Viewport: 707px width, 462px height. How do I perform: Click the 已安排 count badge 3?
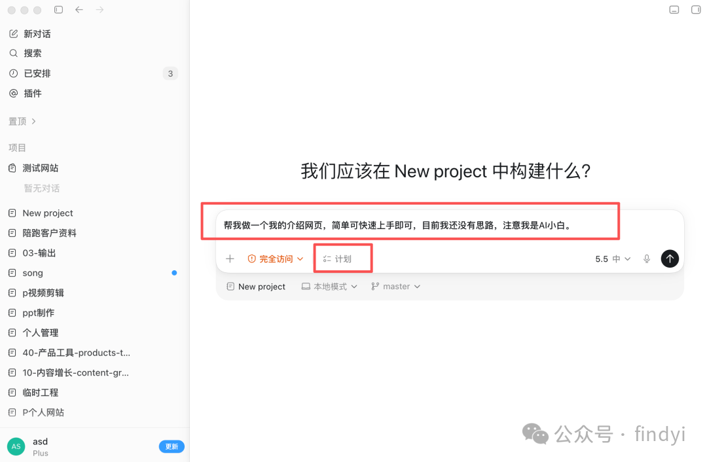click(170, 73)
